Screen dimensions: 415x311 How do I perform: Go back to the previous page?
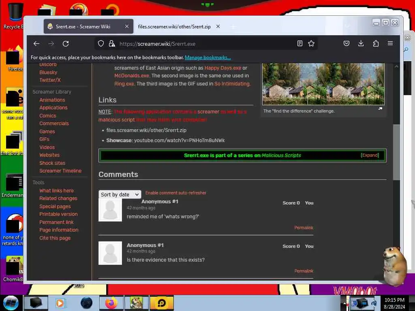coord(36,44)
